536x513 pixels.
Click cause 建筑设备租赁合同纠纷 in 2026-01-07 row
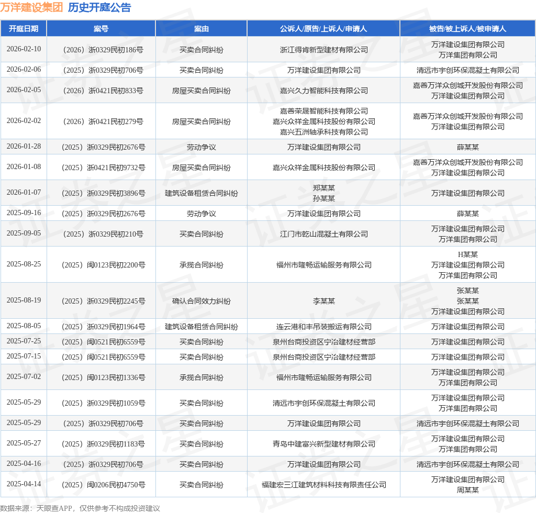pos(202,193)
